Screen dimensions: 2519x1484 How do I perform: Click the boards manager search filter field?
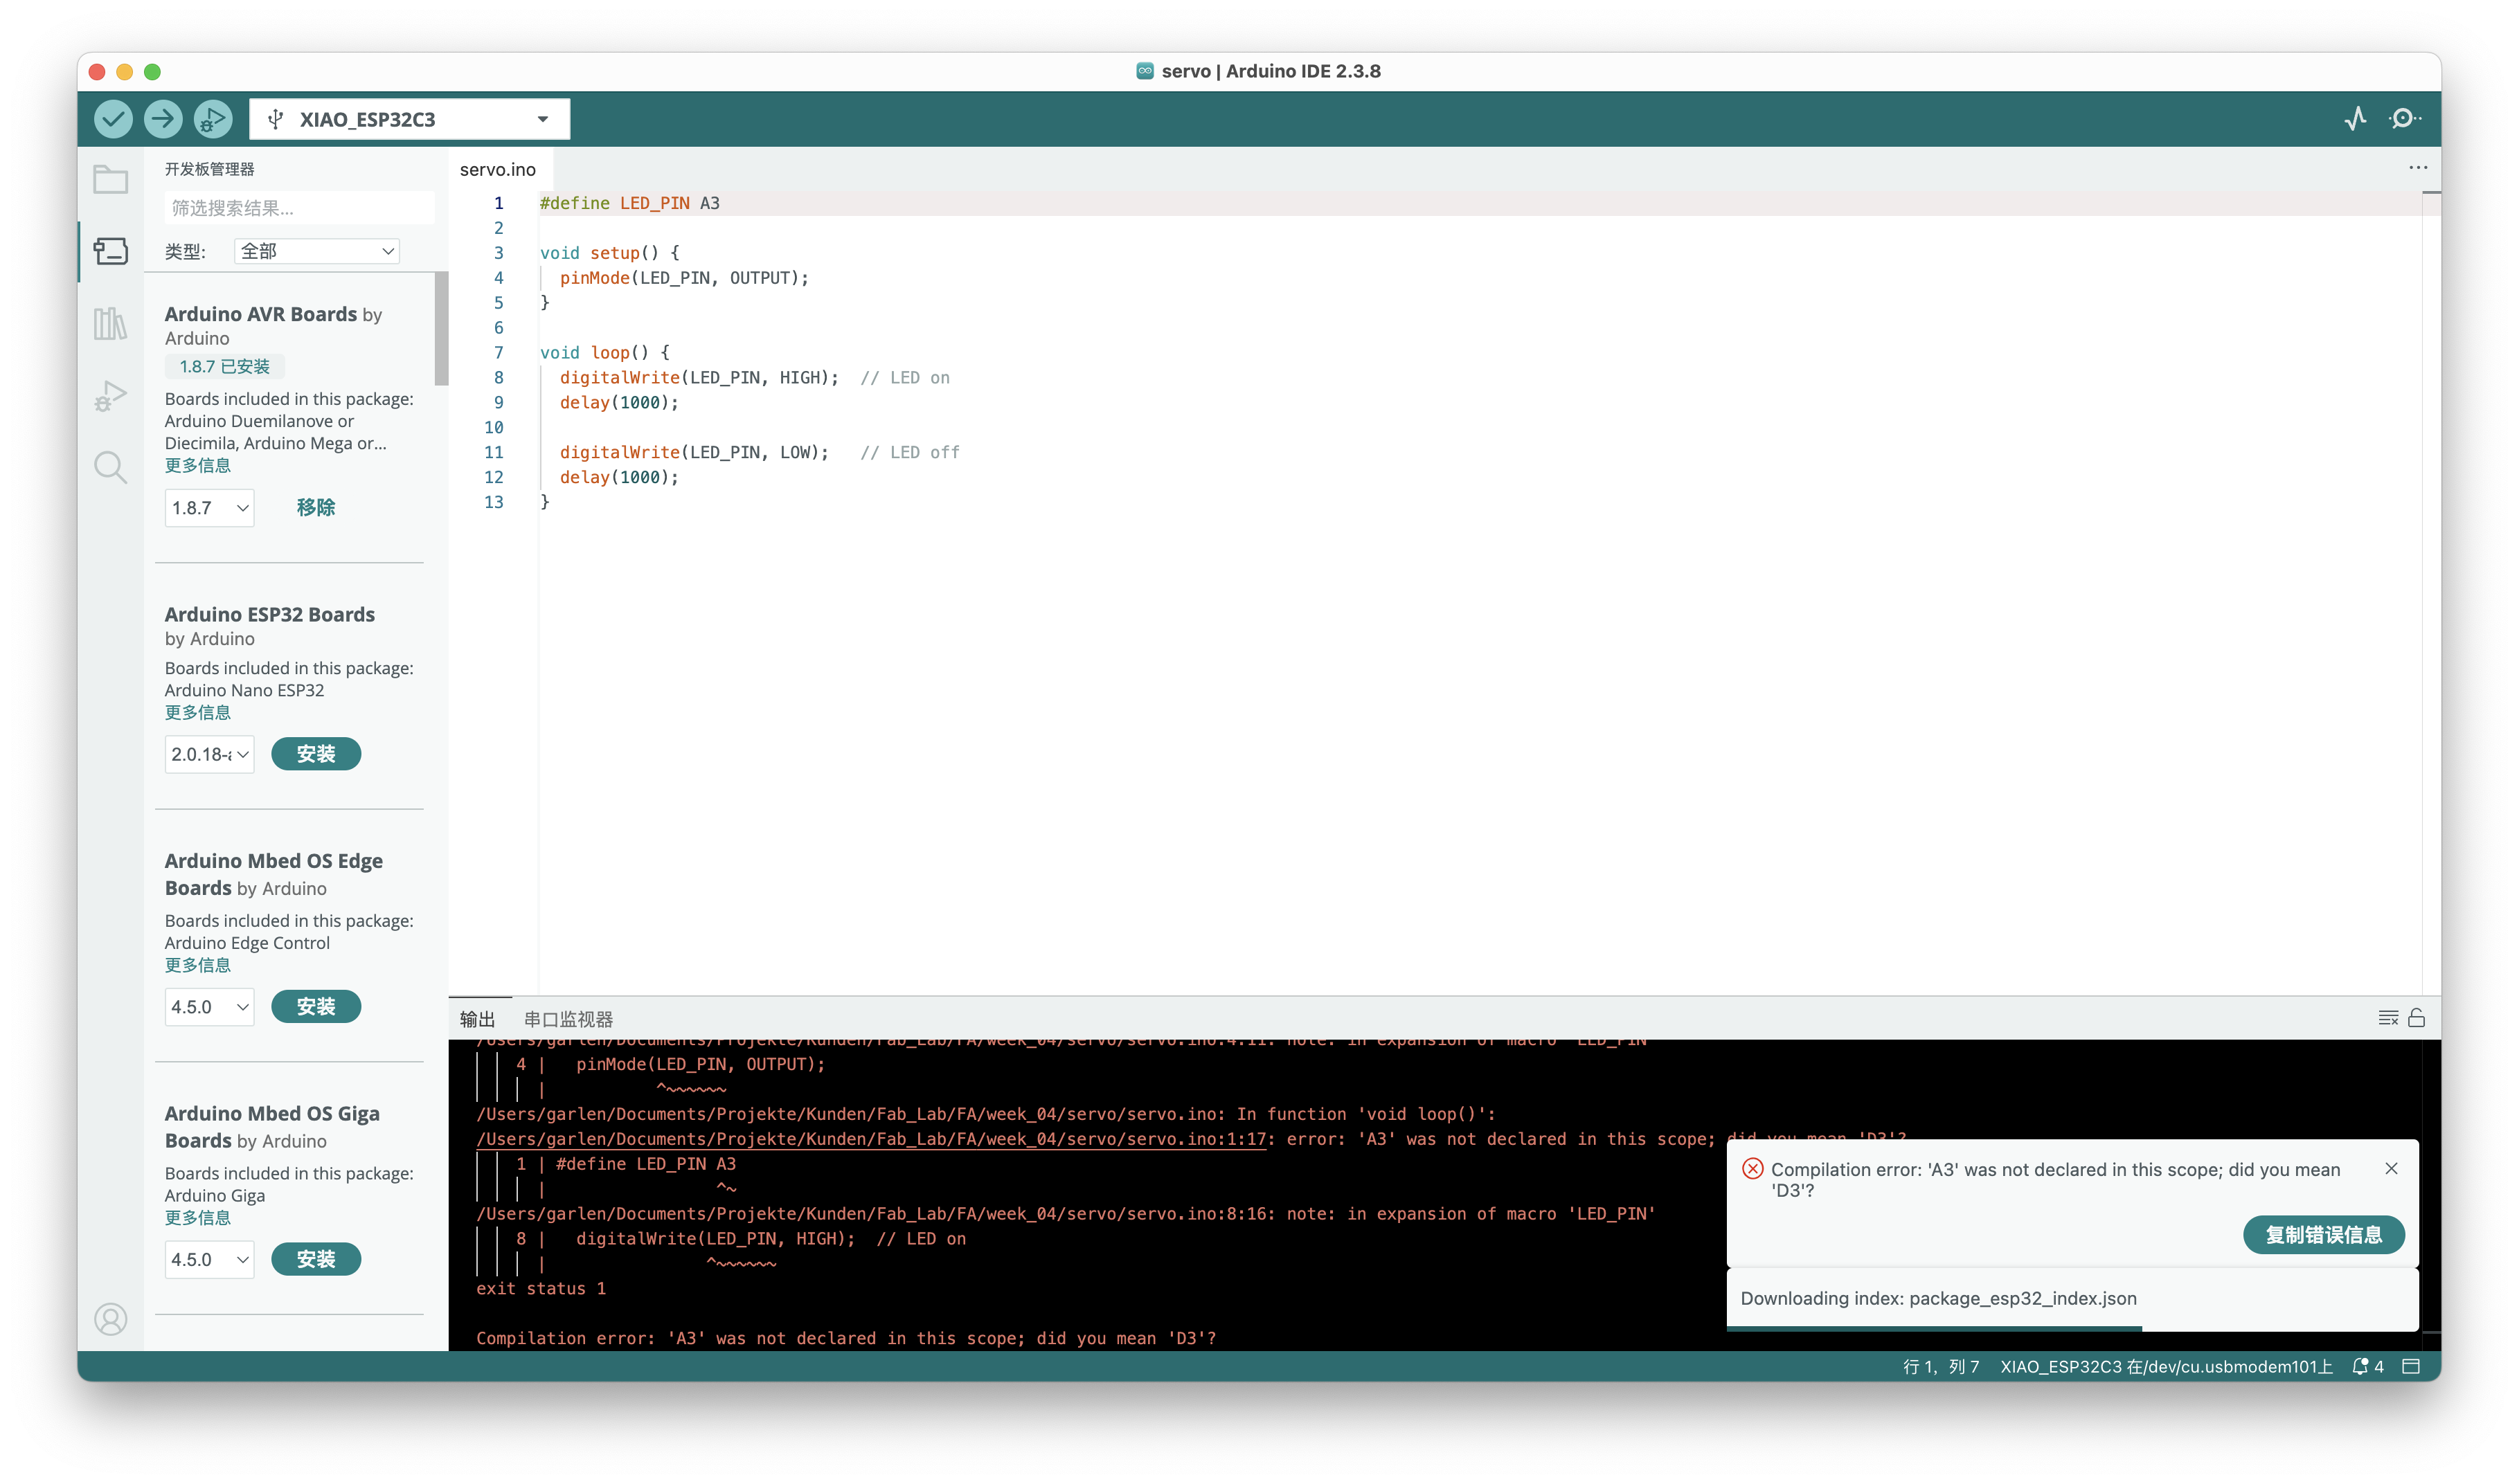tap(298, 208)
